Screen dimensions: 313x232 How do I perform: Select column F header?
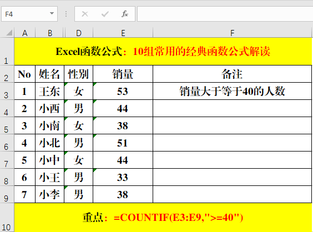point(232,33)
